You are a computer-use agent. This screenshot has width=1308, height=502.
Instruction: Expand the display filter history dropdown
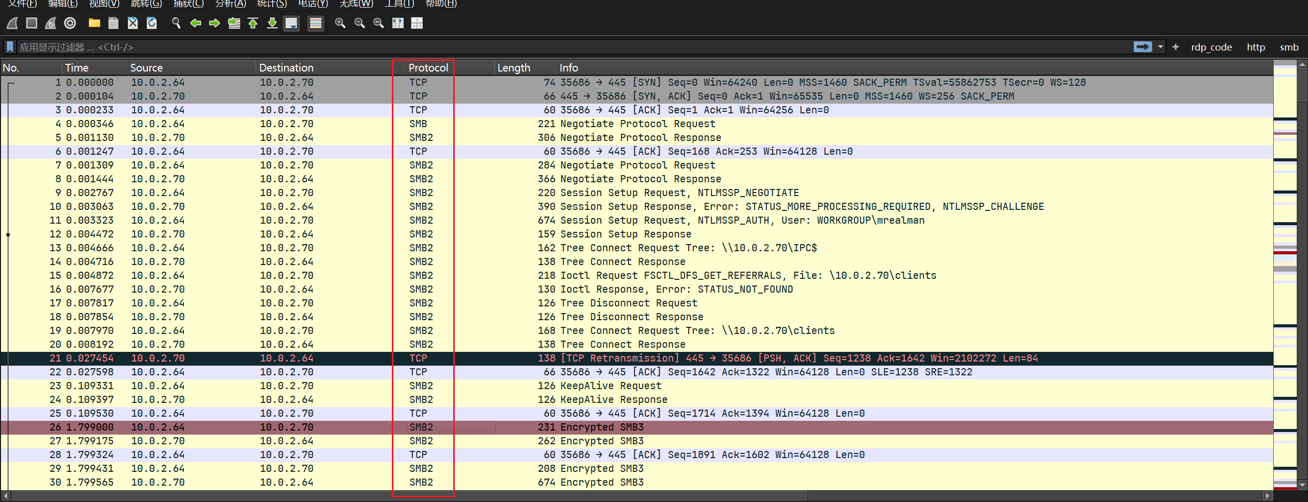1160,47
